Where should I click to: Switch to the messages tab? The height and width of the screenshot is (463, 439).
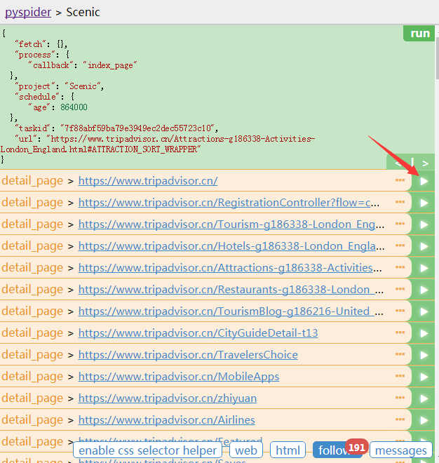[401, 450]
